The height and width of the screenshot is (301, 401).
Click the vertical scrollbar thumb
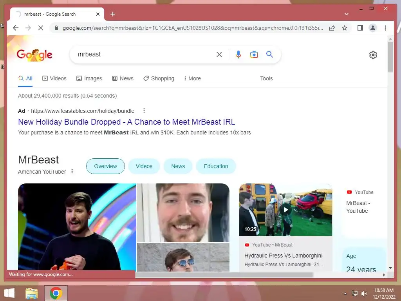390,57
